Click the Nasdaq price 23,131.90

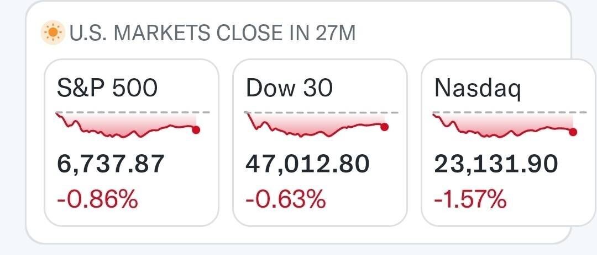coord(496,164)
